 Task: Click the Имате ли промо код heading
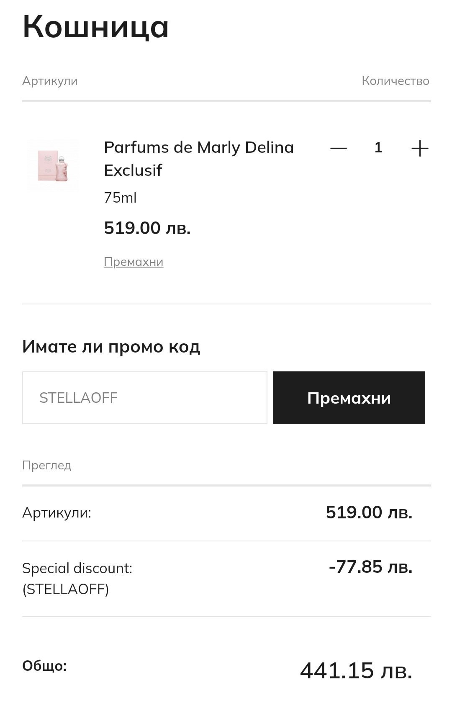[111, 347]
